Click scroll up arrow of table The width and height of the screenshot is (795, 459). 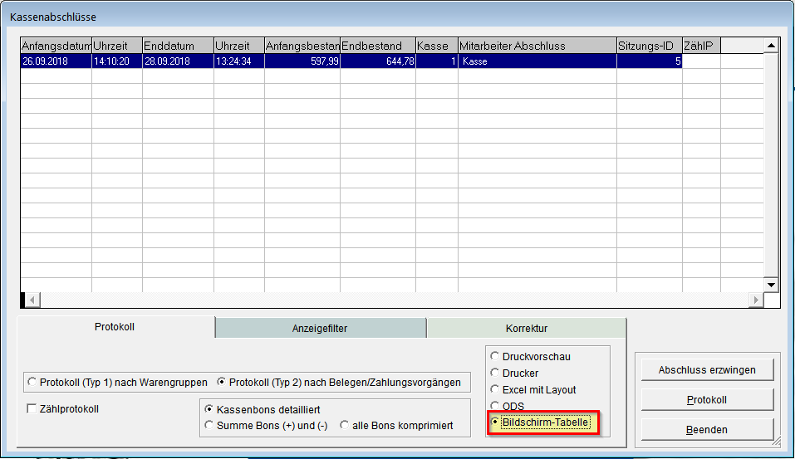tap(771, 46)
